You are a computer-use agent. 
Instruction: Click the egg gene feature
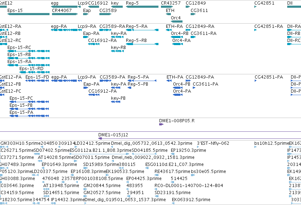click(64, 7)
